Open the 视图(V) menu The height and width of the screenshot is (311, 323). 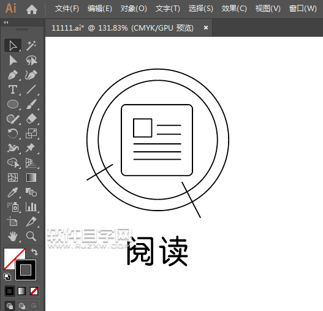pyautogui.click(x=268, y=9)
